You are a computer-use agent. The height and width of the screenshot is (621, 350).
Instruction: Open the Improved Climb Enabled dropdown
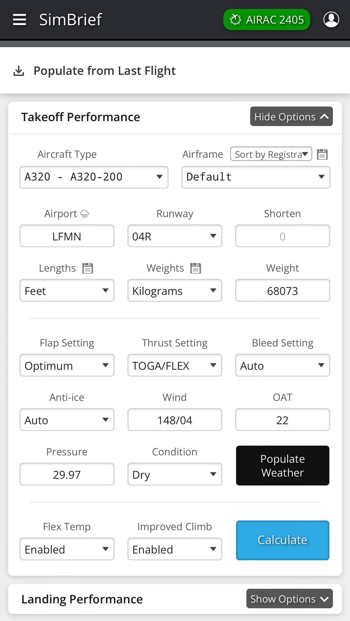coord(175,549)
